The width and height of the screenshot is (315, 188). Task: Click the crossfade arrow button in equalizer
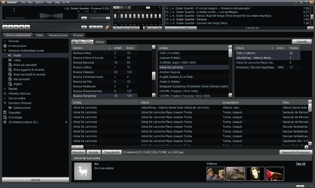[116, 8]
